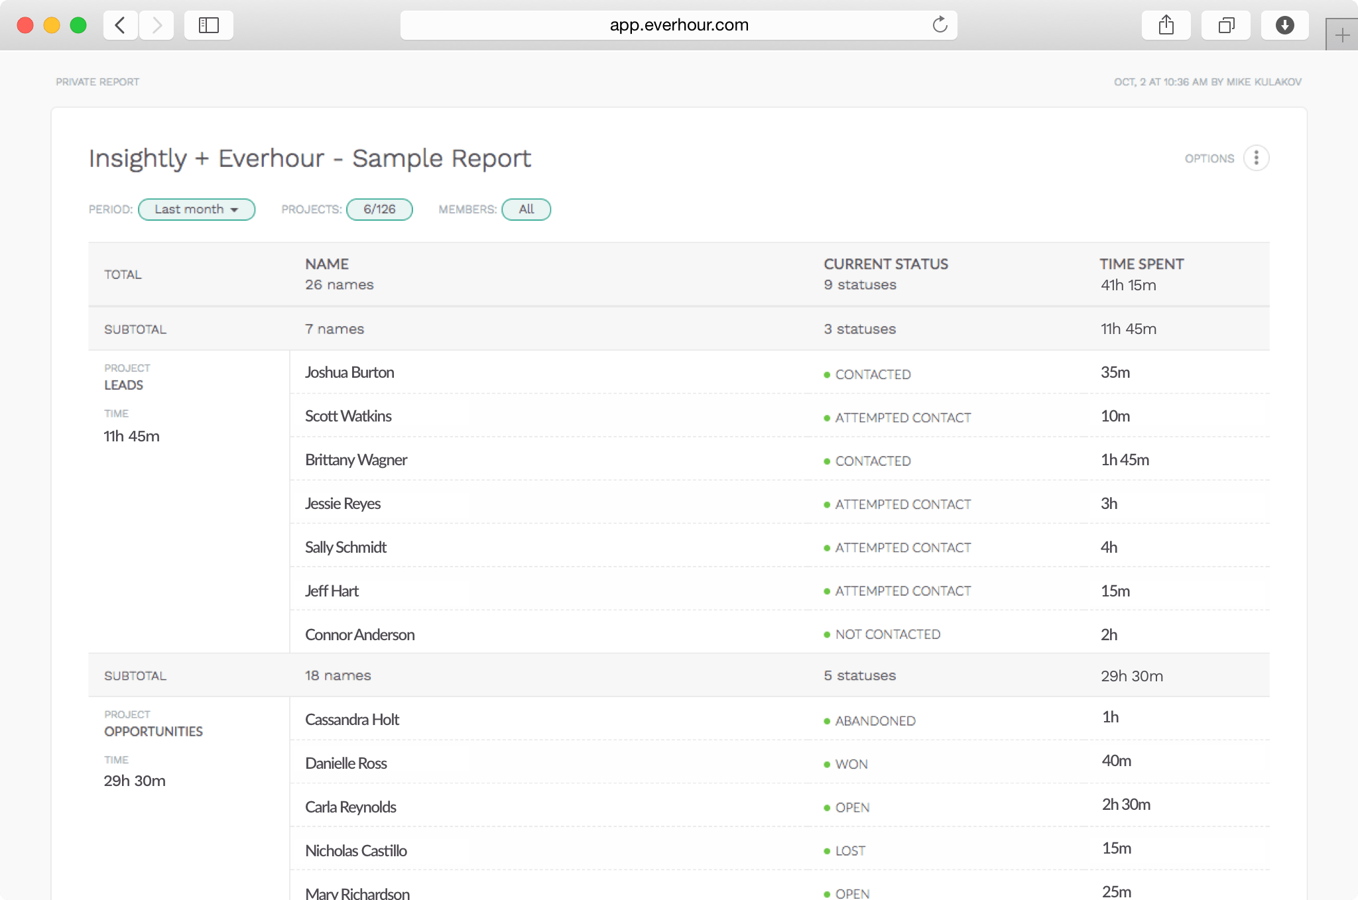Navigate back using the back arrow icon
Viewport: 1358px width, 900px height.
(120, 25)
